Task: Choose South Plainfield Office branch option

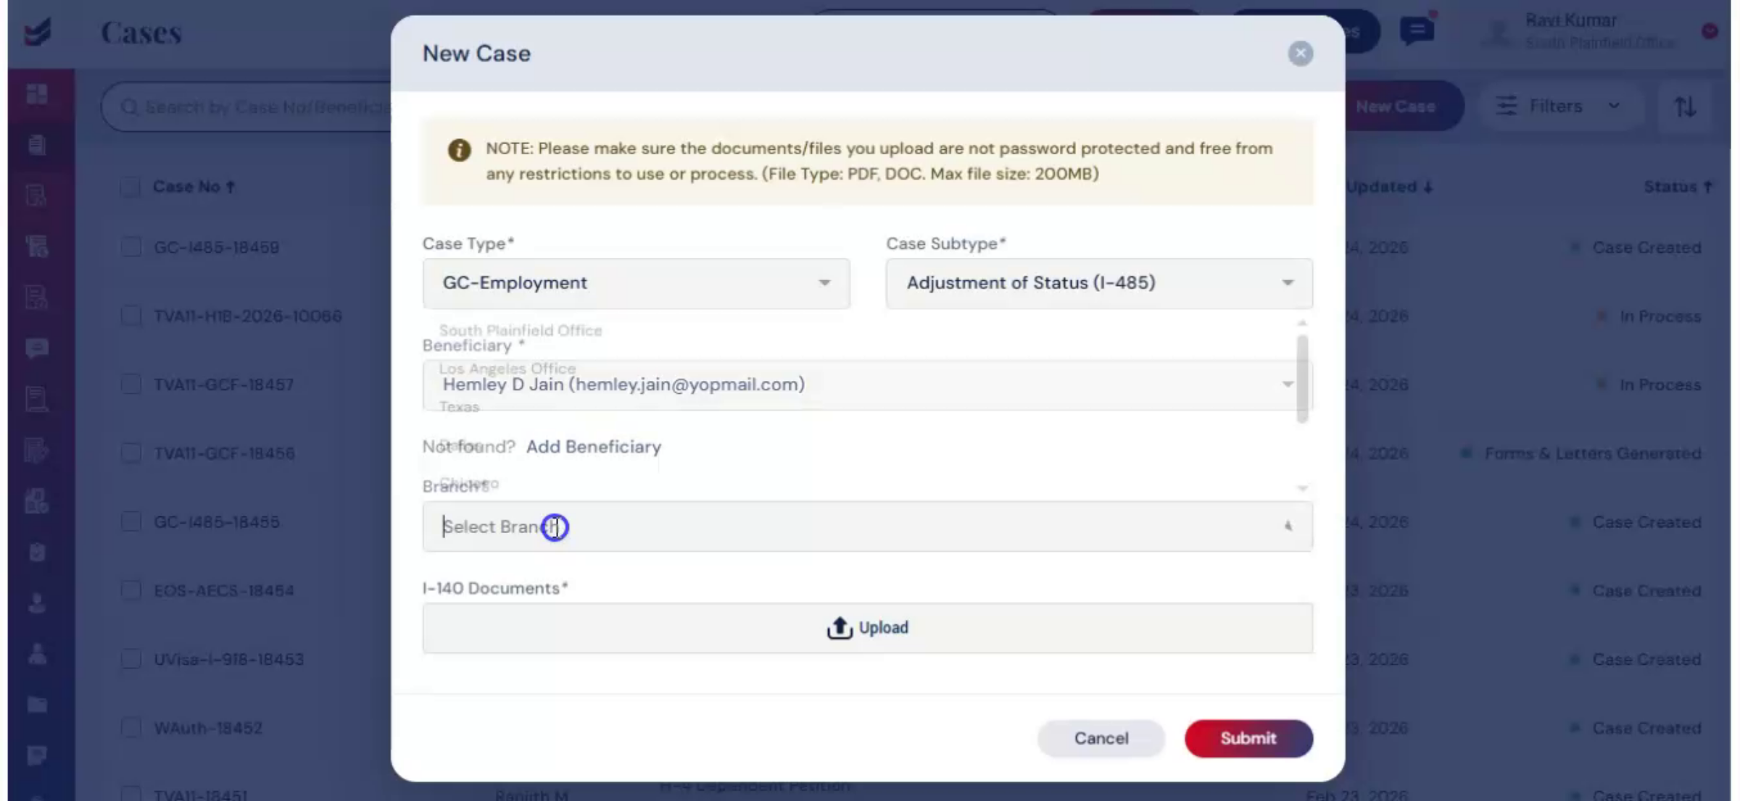Action: (x=520, y=330)
